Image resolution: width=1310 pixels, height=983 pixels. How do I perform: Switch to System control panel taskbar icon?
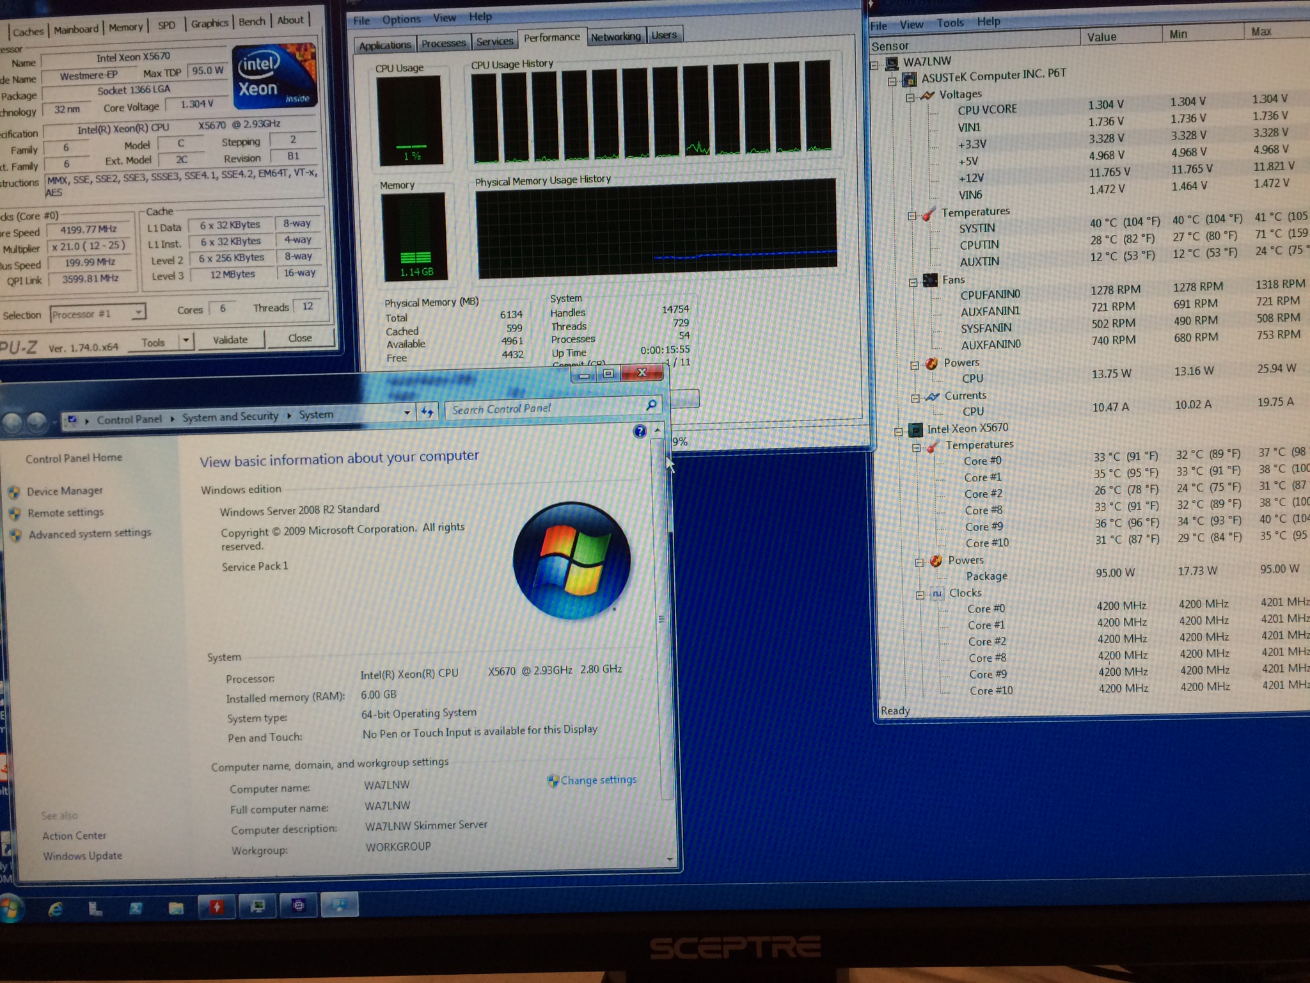point(339,905)
